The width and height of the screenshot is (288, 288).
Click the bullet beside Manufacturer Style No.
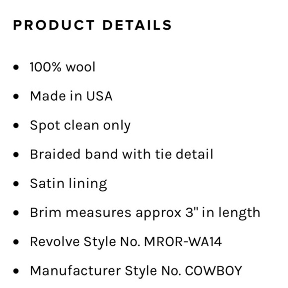click(16, 271)
